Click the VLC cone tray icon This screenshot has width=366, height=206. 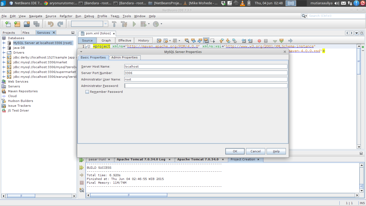pos(242,3)
